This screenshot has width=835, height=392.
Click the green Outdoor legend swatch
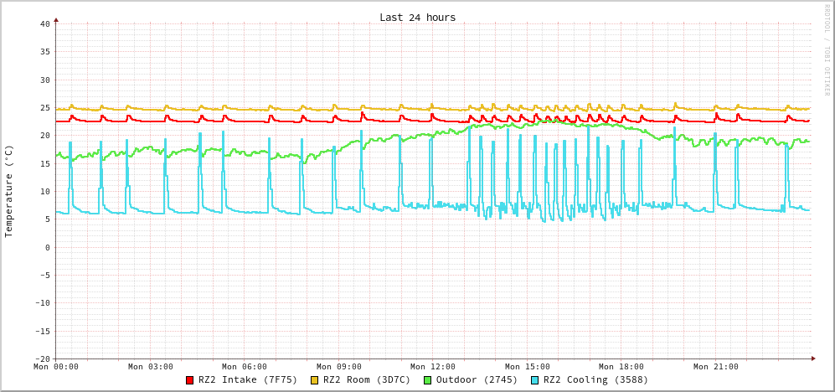pyautogui.click(x=427, y=380)
